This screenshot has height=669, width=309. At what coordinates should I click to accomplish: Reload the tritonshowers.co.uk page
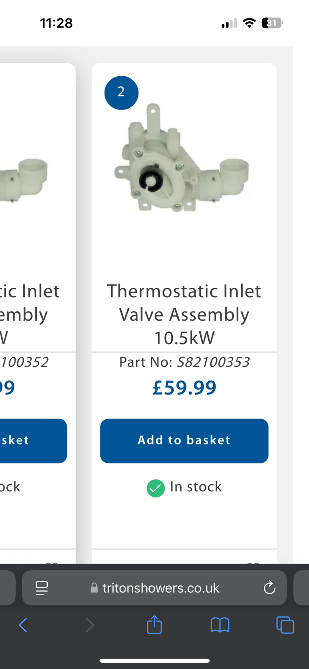270,588
